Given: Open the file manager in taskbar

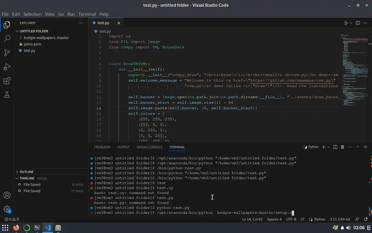Looking at the screenshot, I should tap(58, 228).
